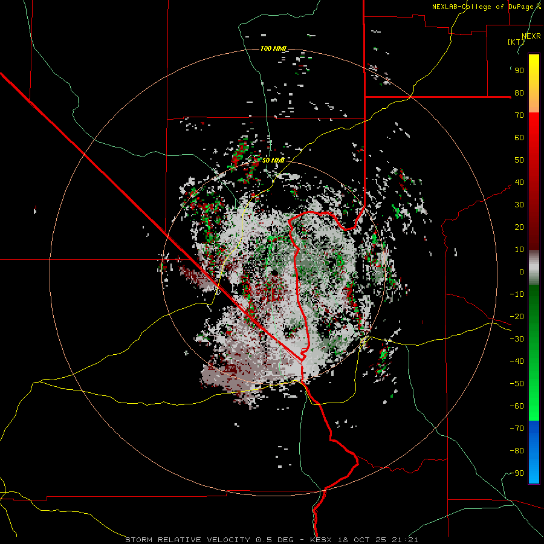This screenshot has width=544, height=544.
Task: Click the positive 90 scale value
Action: [519, 71]
